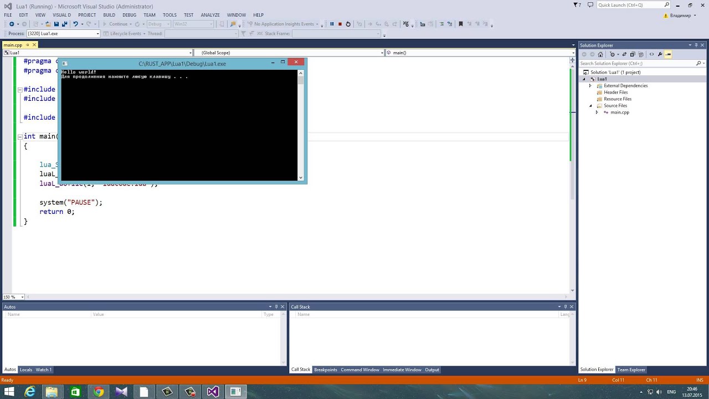This screenshot has height=399, width=709.
Task: Expand the main.cpp tree node
Action: 597,112
